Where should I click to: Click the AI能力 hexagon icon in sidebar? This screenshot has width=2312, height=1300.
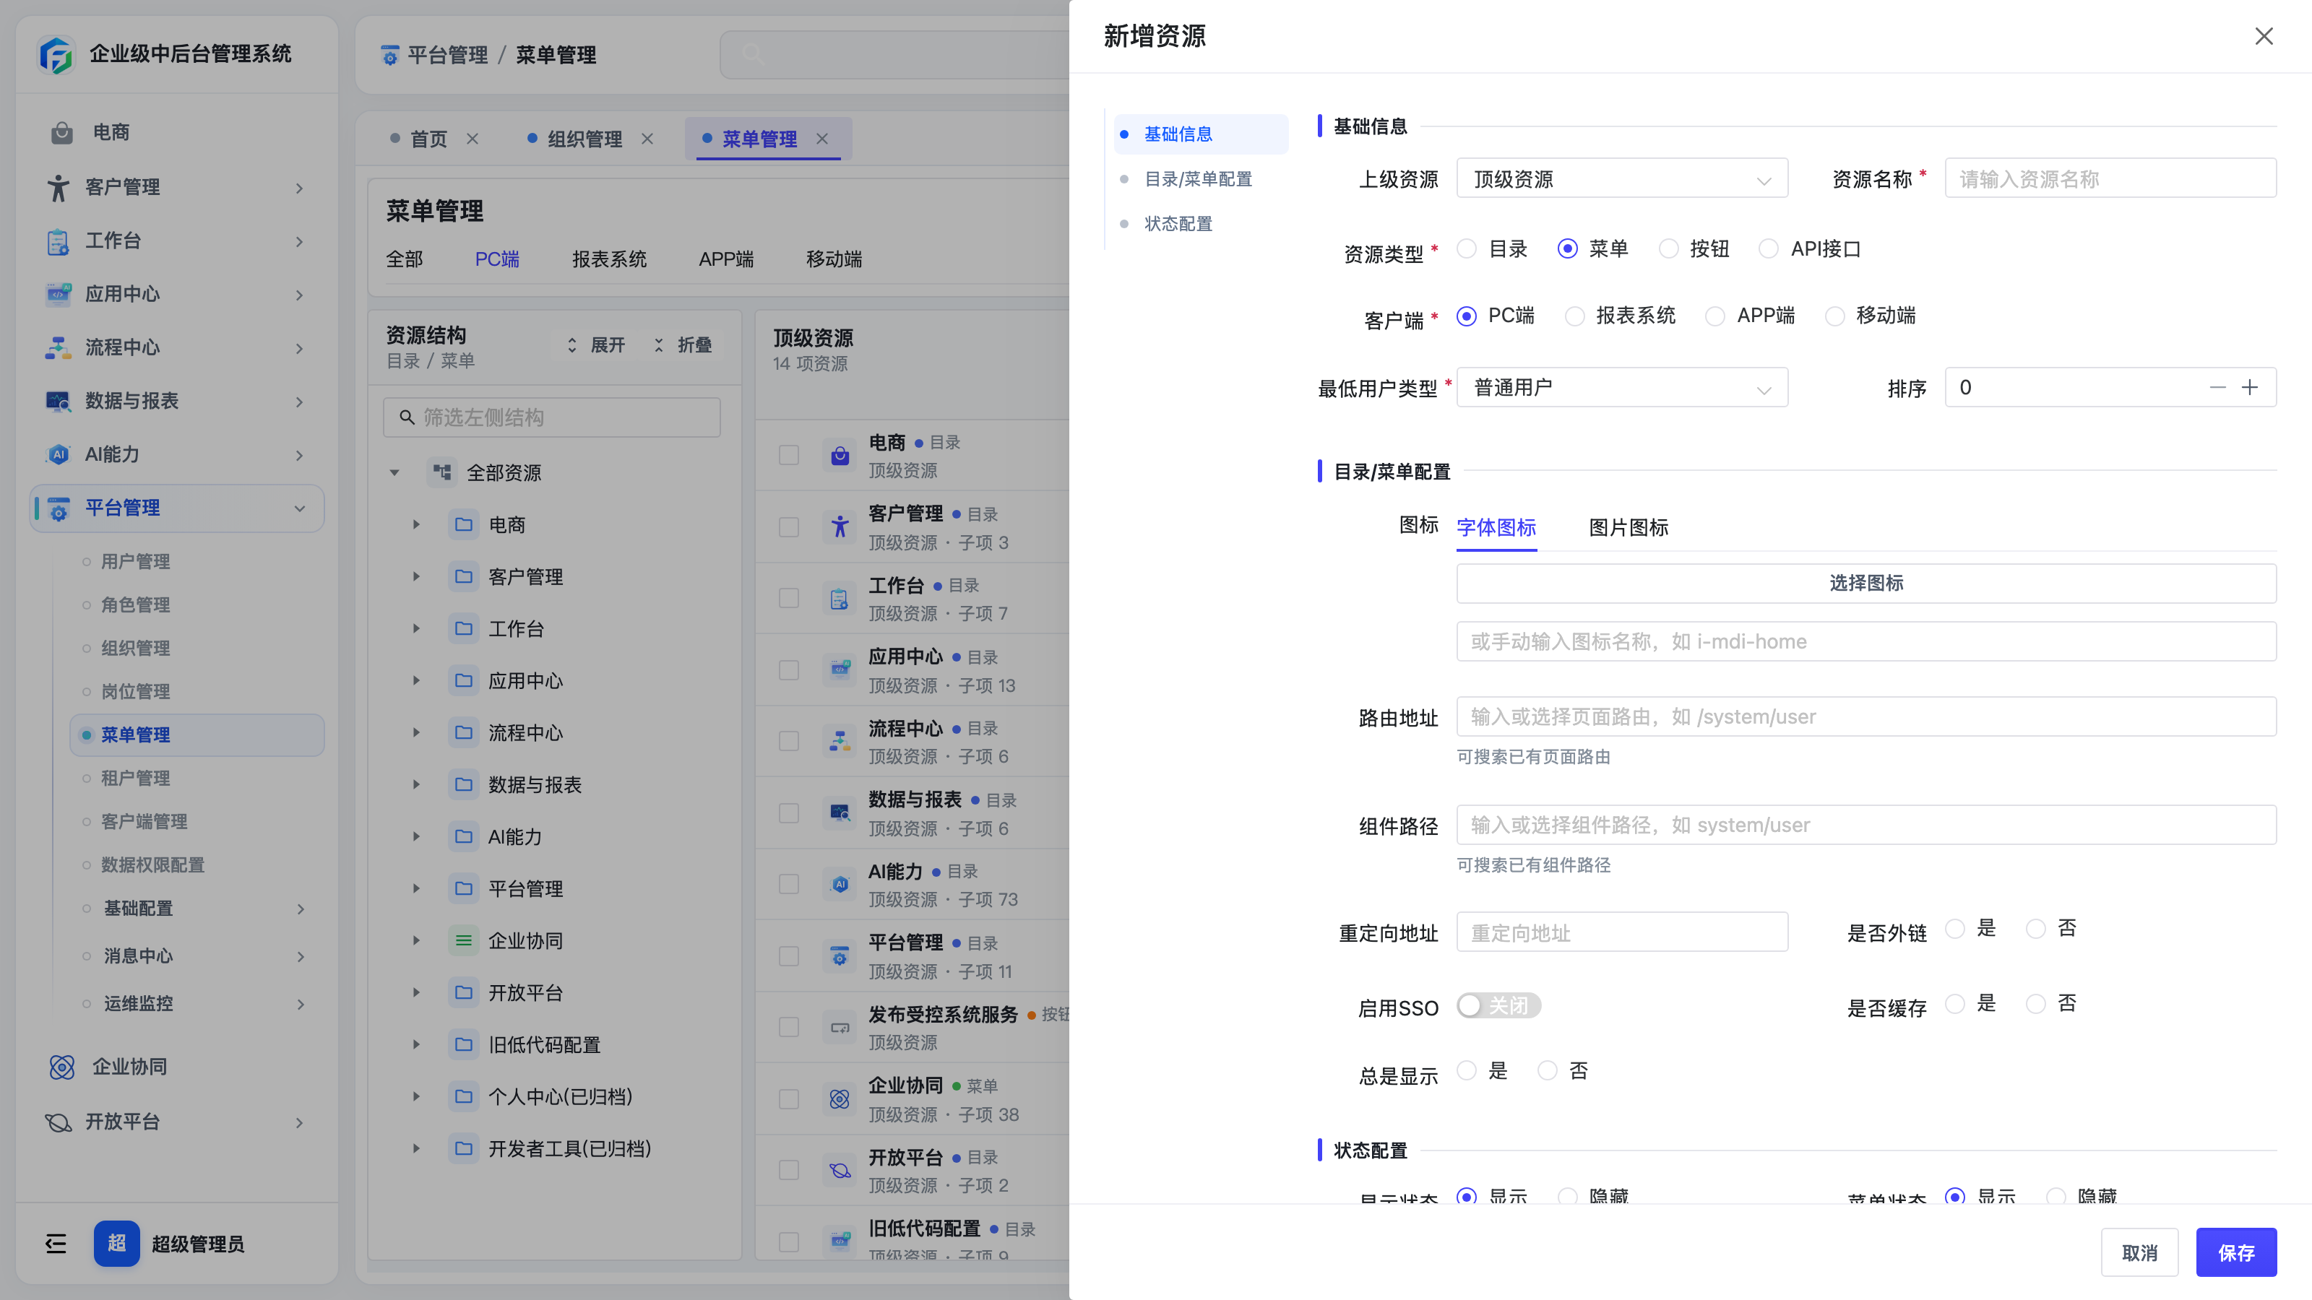58,455
